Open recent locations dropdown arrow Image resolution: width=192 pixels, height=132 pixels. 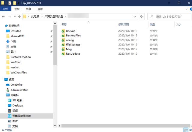point(15,17)
